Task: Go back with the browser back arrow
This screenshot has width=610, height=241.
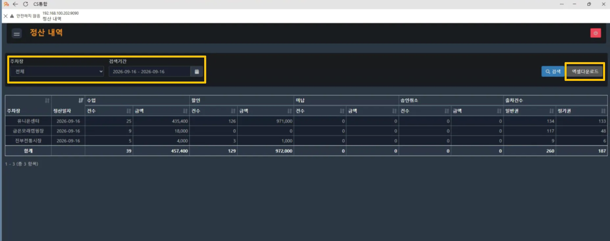Action: (x=15, y=4)
